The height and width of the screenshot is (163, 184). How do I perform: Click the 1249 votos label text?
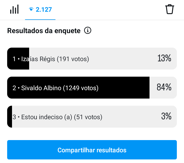coord(80,88)
